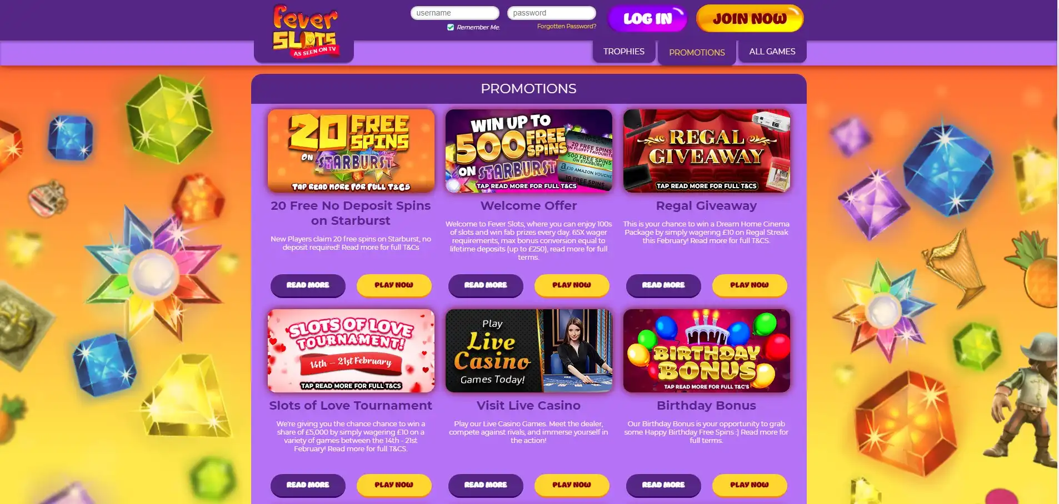
Task: Open the Slots of Love Tournament banner
Action: pos(351,351)
